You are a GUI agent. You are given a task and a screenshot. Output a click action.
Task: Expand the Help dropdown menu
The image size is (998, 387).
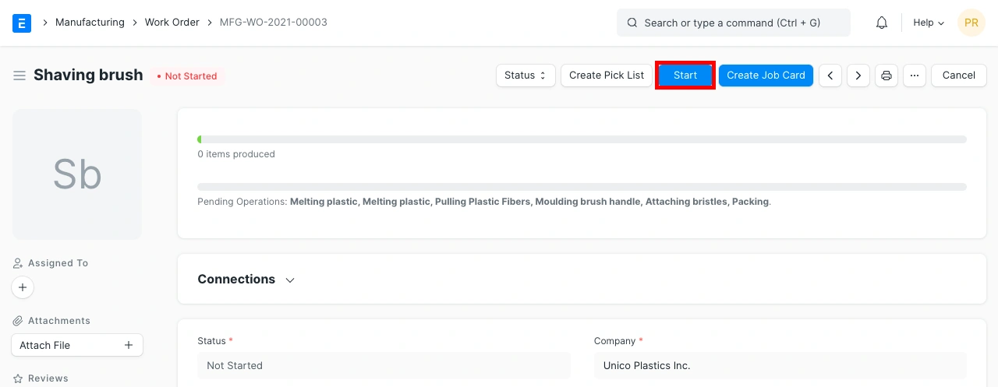pos(929,23)
